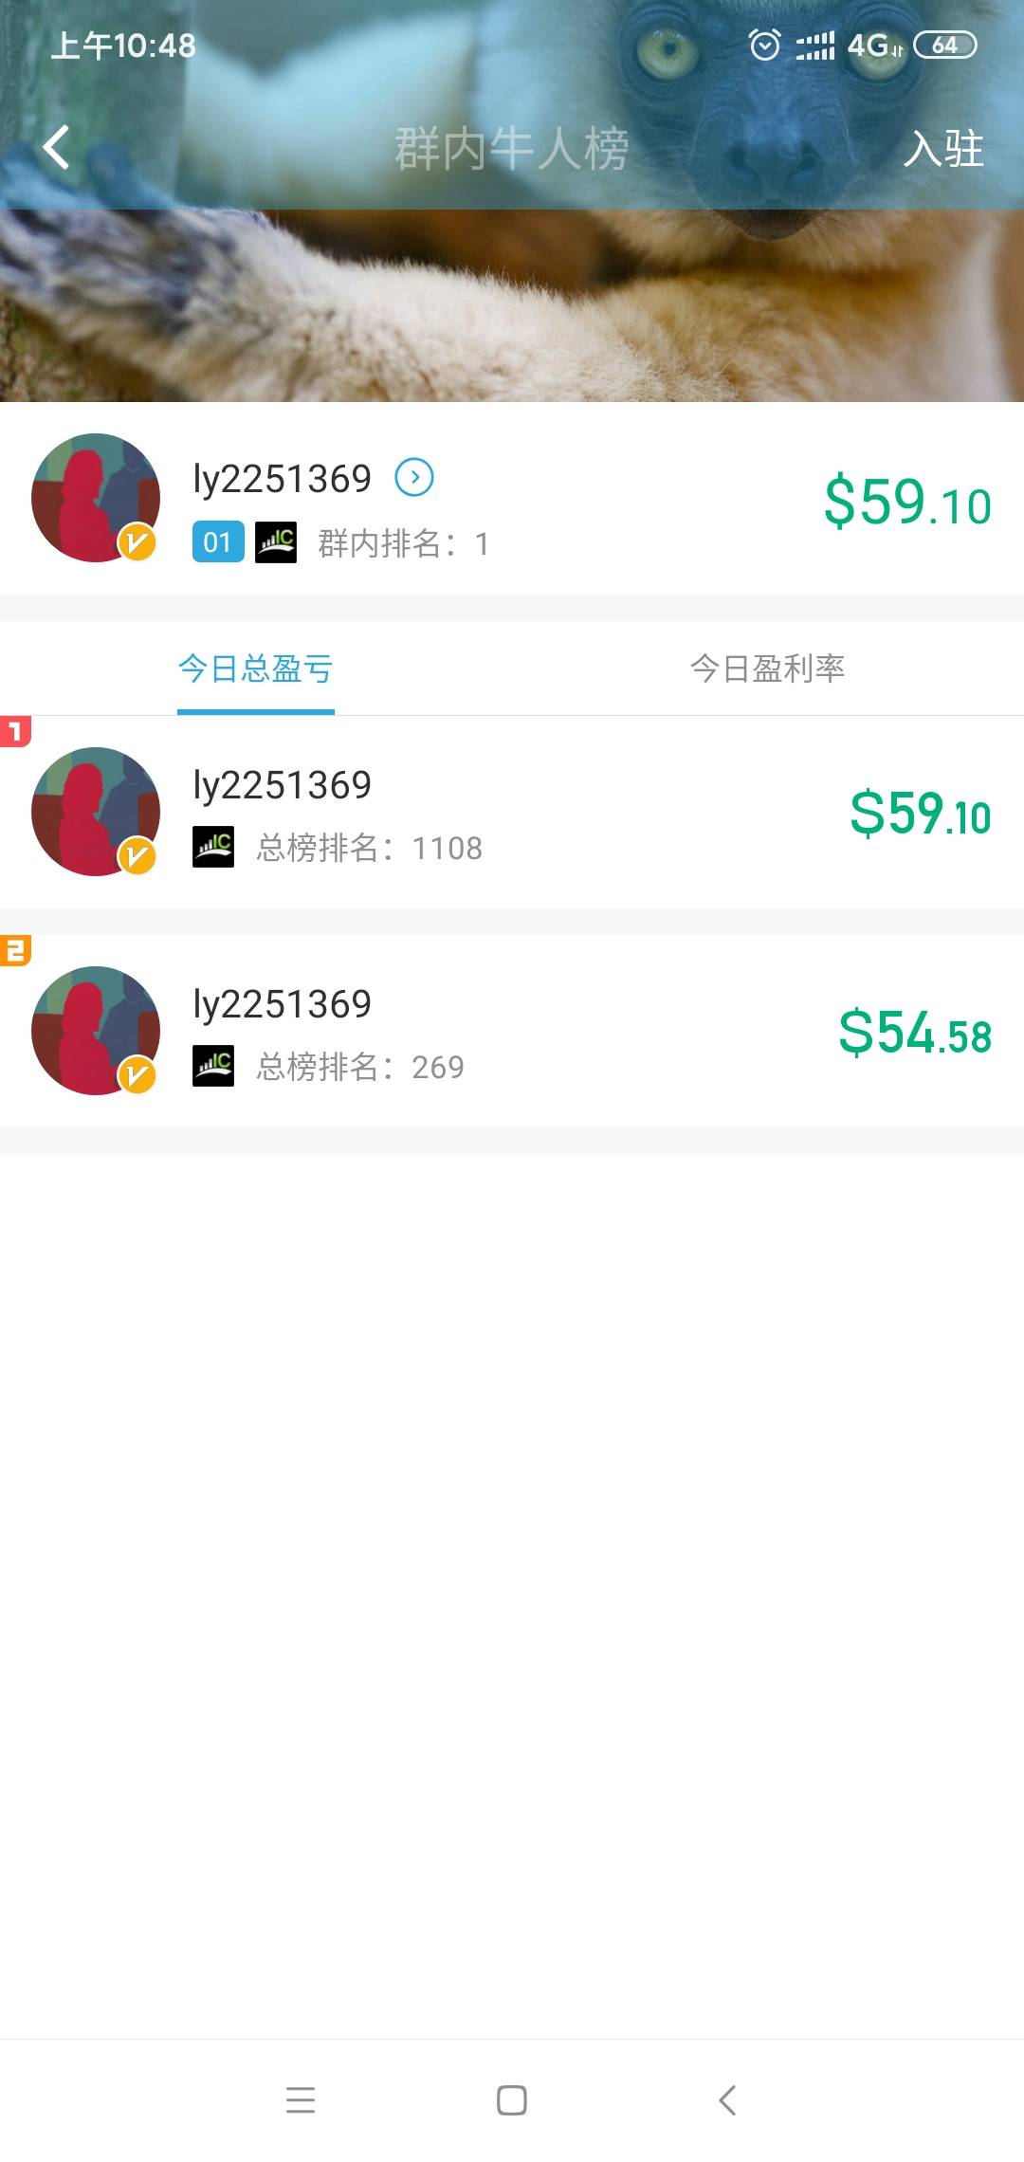The height and width of the screenshot is (2162, 1024).
Task: Switch to the 今日盈利率 tab
Action: [x=767, y=669]
